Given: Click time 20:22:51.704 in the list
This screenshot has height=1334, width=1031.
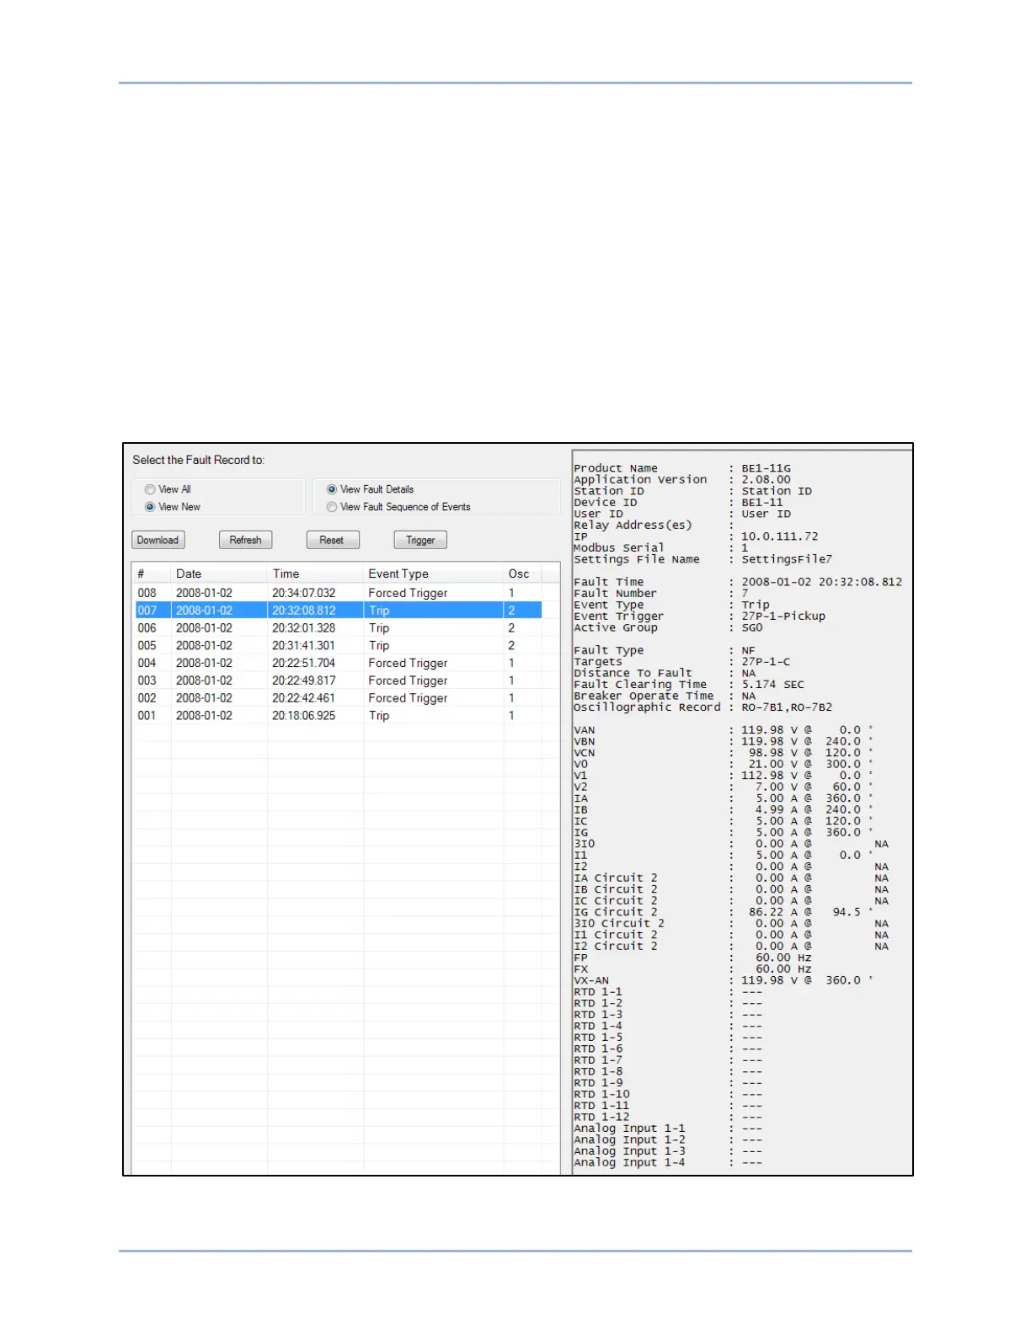Looking at the screenshot, I should click(303, 664).
